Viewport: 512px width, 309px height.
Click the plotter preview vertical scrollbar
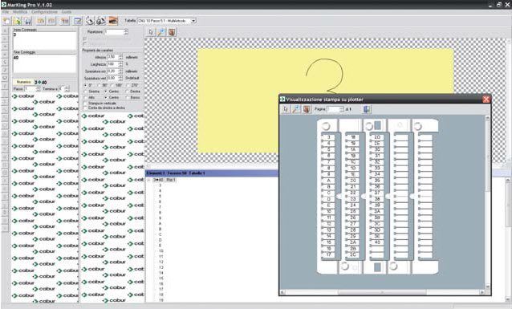point(487,202)
